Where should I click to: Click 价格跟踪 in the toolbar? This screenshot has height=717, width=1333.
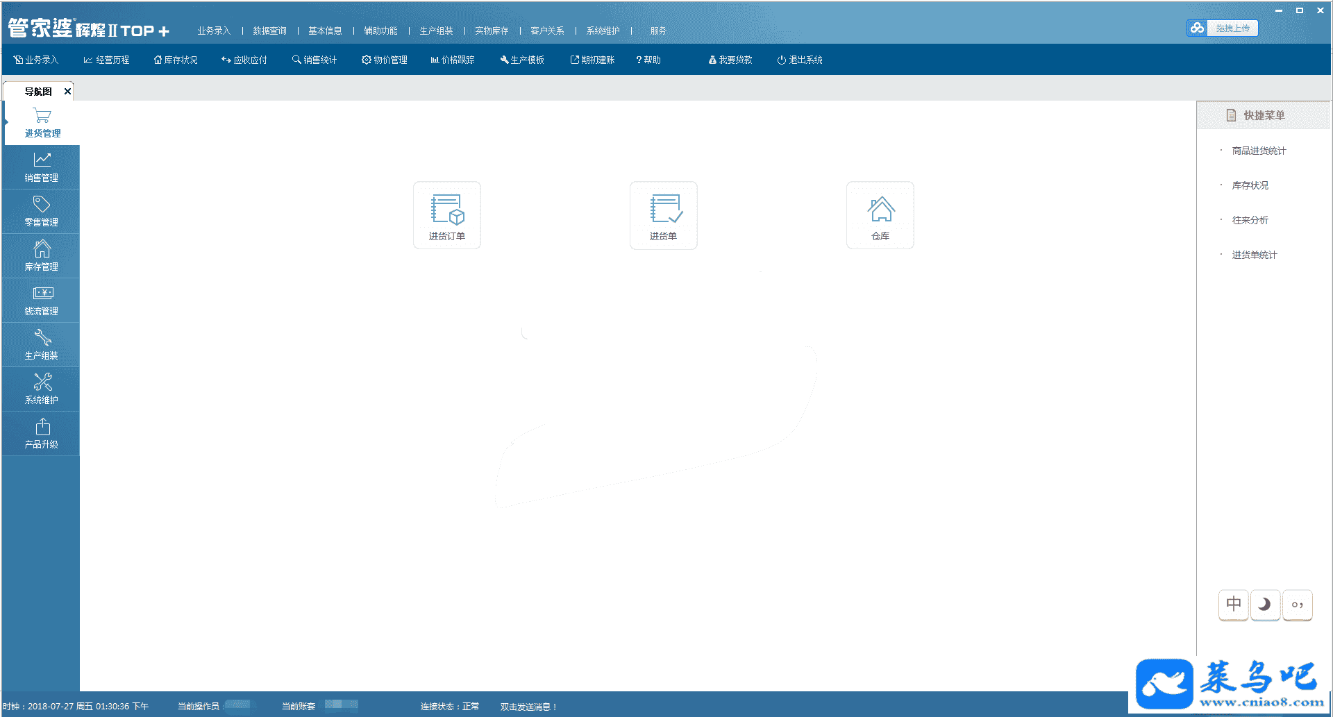tap(453, 60)
